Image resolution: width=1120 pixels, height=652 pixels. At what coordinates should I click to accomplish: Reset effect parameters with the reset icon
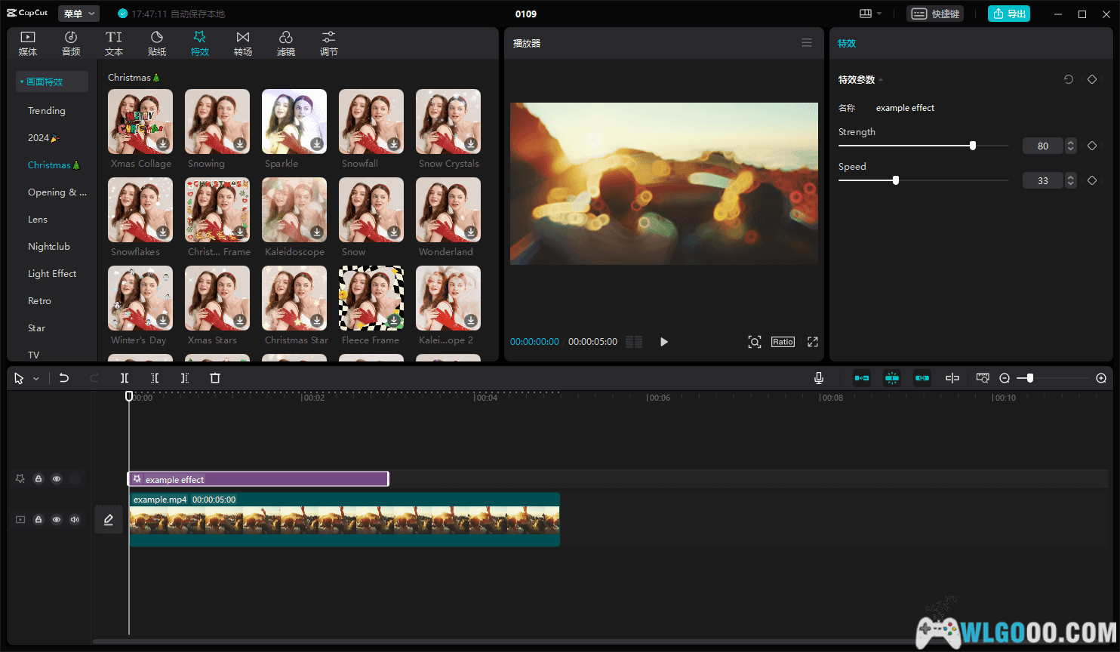coord(1069,79)
